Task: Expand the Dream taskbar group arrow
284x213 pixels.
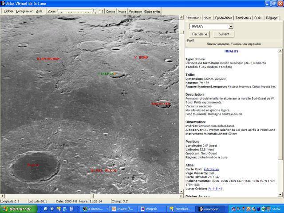Action: pyautogui.click(x=107, y=209)
